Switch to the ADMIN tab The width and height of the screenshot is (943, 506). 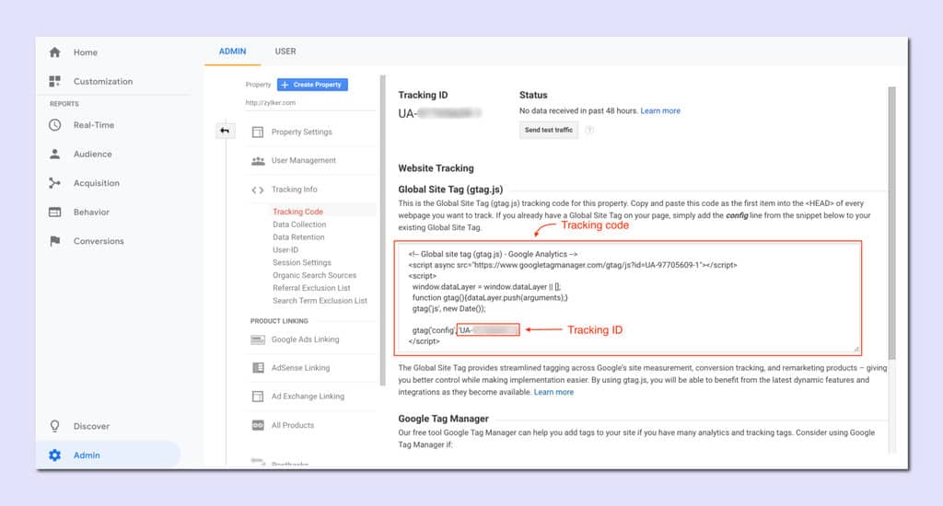coord(232,52)
